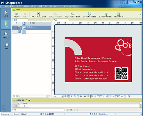Open the 150% zoom dropdown
Viewport: 143px width, 116px height.
62,96
